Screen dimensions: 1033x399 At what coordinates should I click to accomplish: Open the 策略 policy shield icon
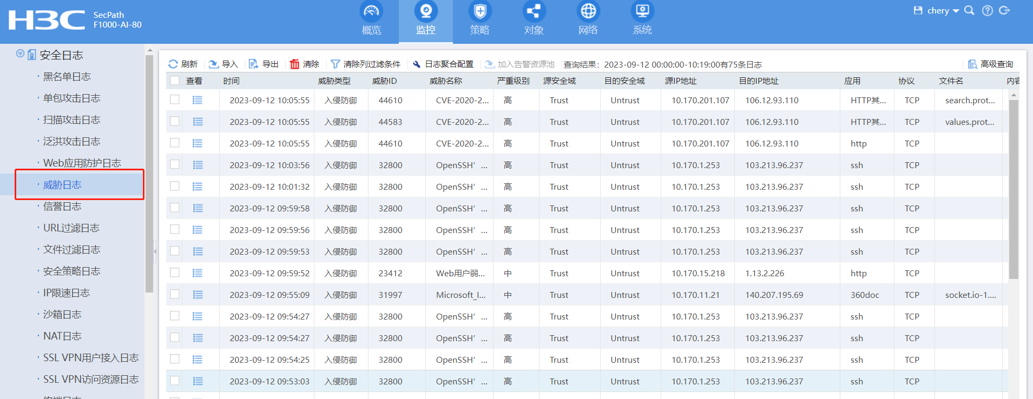(479, 11)
